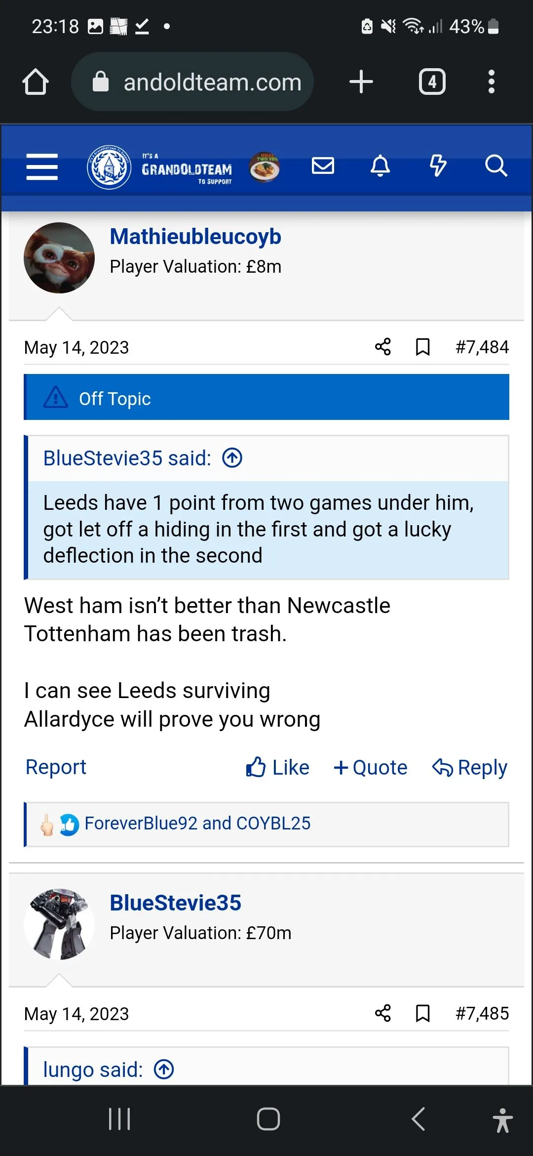533x1156 pixels.
Task: Tap the lightning bolt what's new icon
Action: click(438, 166)
